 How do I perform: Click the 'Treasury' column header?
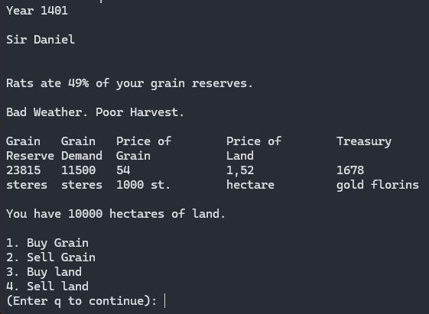pos(364,141)
